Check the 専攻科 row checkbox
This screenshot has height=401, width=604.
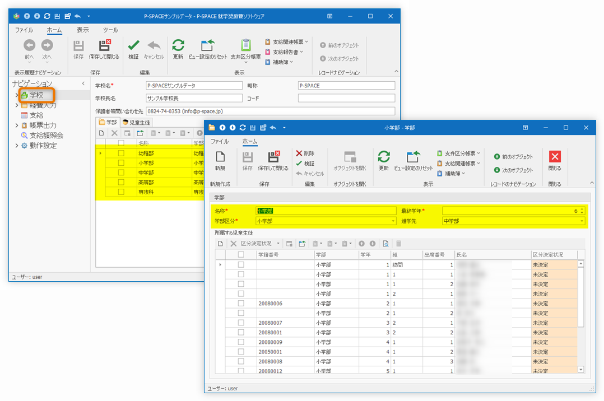pyautogui.click(x=122, y=192)
